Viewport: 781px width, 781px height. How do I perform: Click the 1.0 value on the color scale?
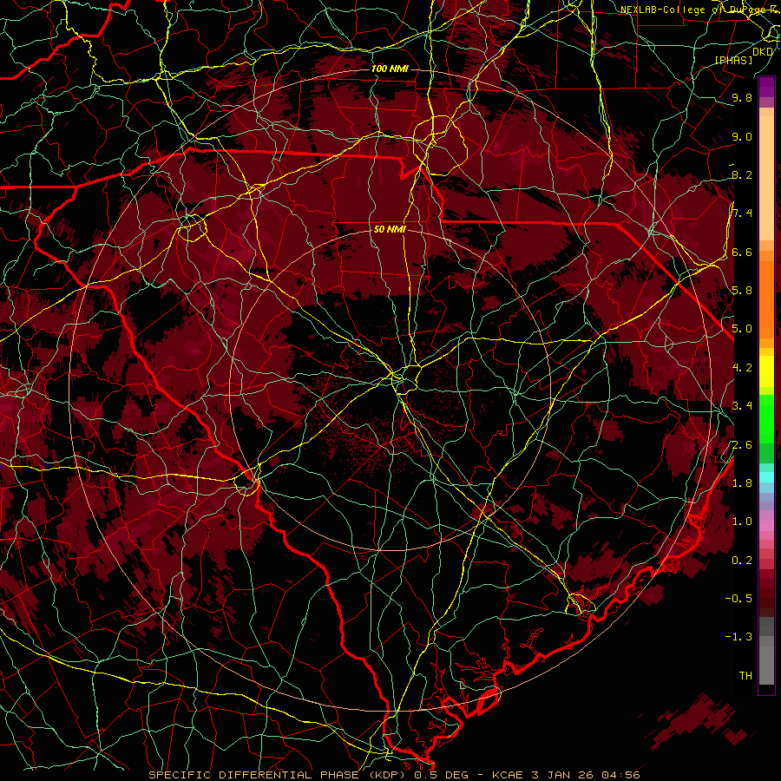(x=742, y=522)
